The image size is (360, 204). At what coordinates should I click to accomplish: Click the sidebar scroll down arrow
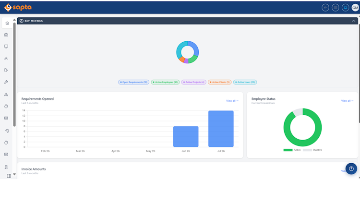click(14, 174)
